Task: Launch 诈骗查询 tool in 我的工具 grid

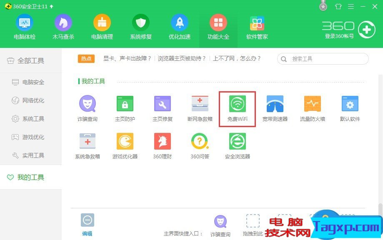Action: point(88,108)
